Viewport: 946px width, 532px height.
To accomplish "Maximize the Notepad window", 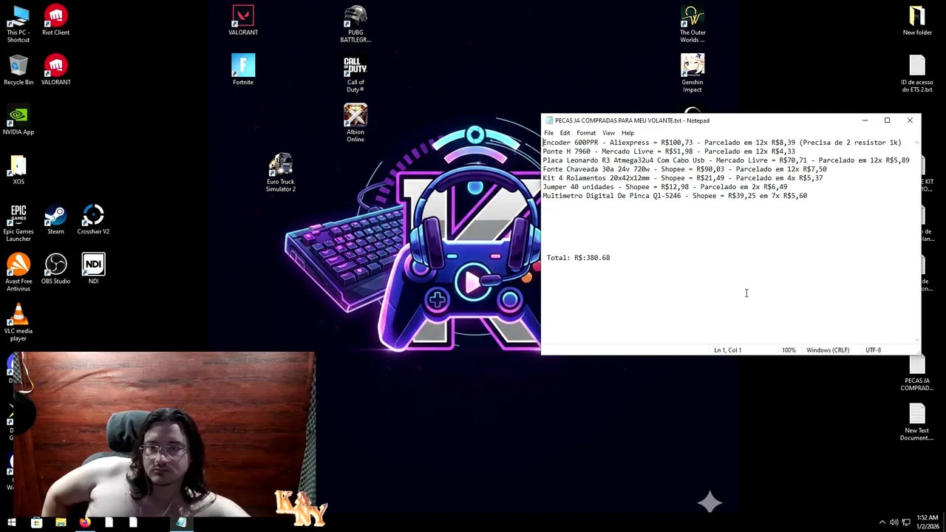I will 887,120.
